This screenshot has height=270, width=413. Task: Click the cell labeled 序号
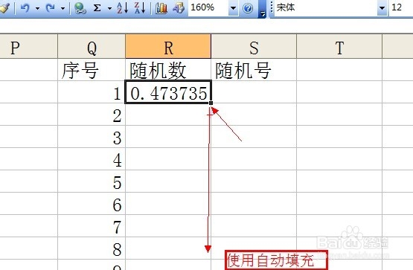92,70
